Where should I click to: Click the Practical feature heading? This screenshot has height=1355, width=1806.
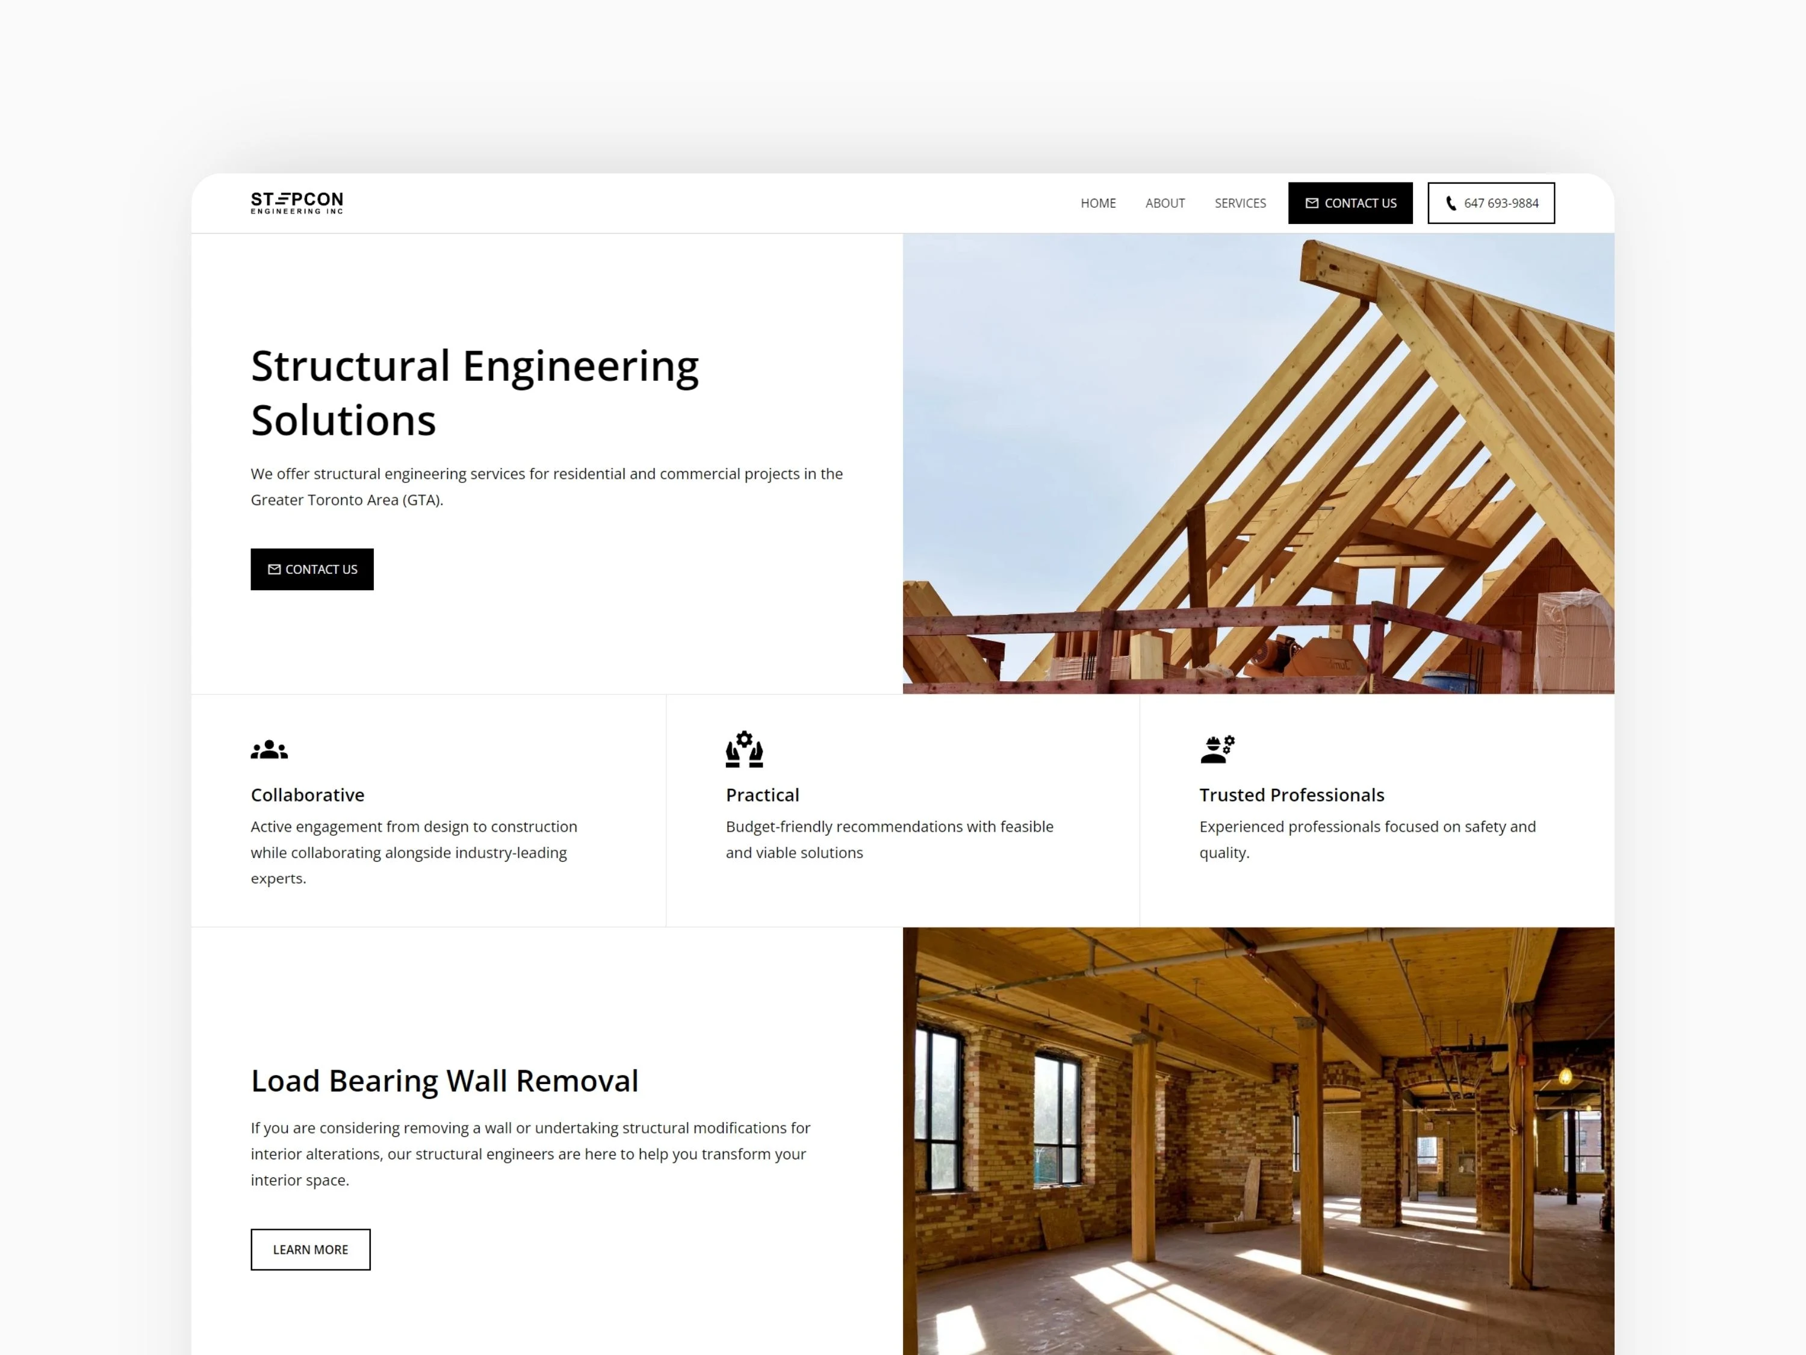coord(762,795)
